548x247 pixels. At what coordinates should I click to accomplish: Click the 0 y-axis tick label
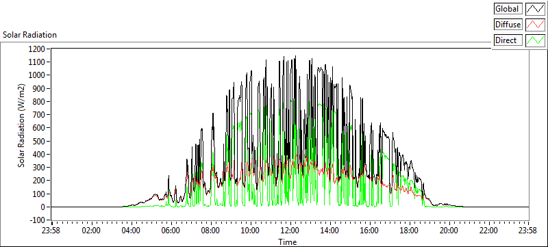point(43,207)
